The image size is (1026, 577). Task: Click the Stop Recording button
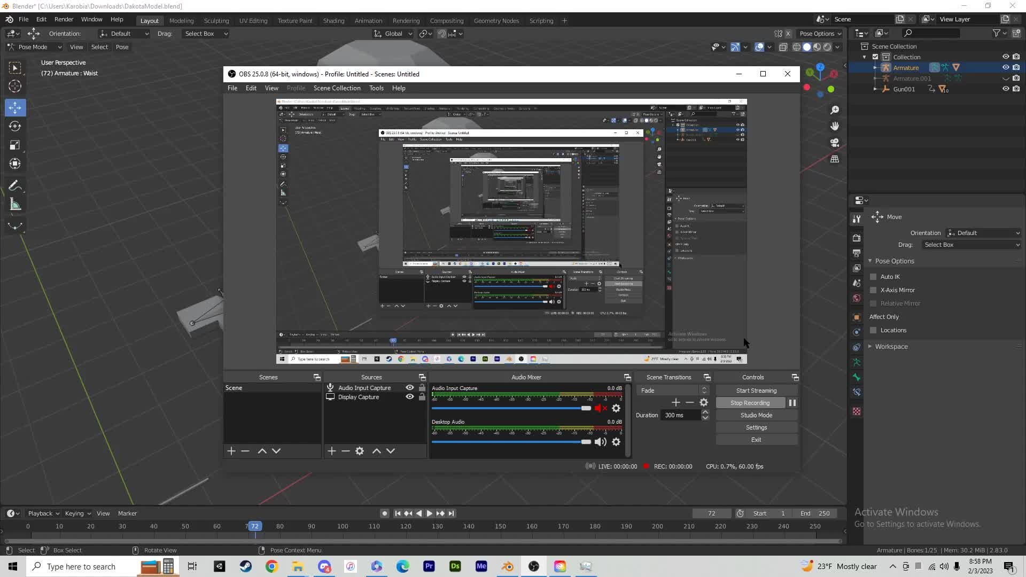pos(750,403)
